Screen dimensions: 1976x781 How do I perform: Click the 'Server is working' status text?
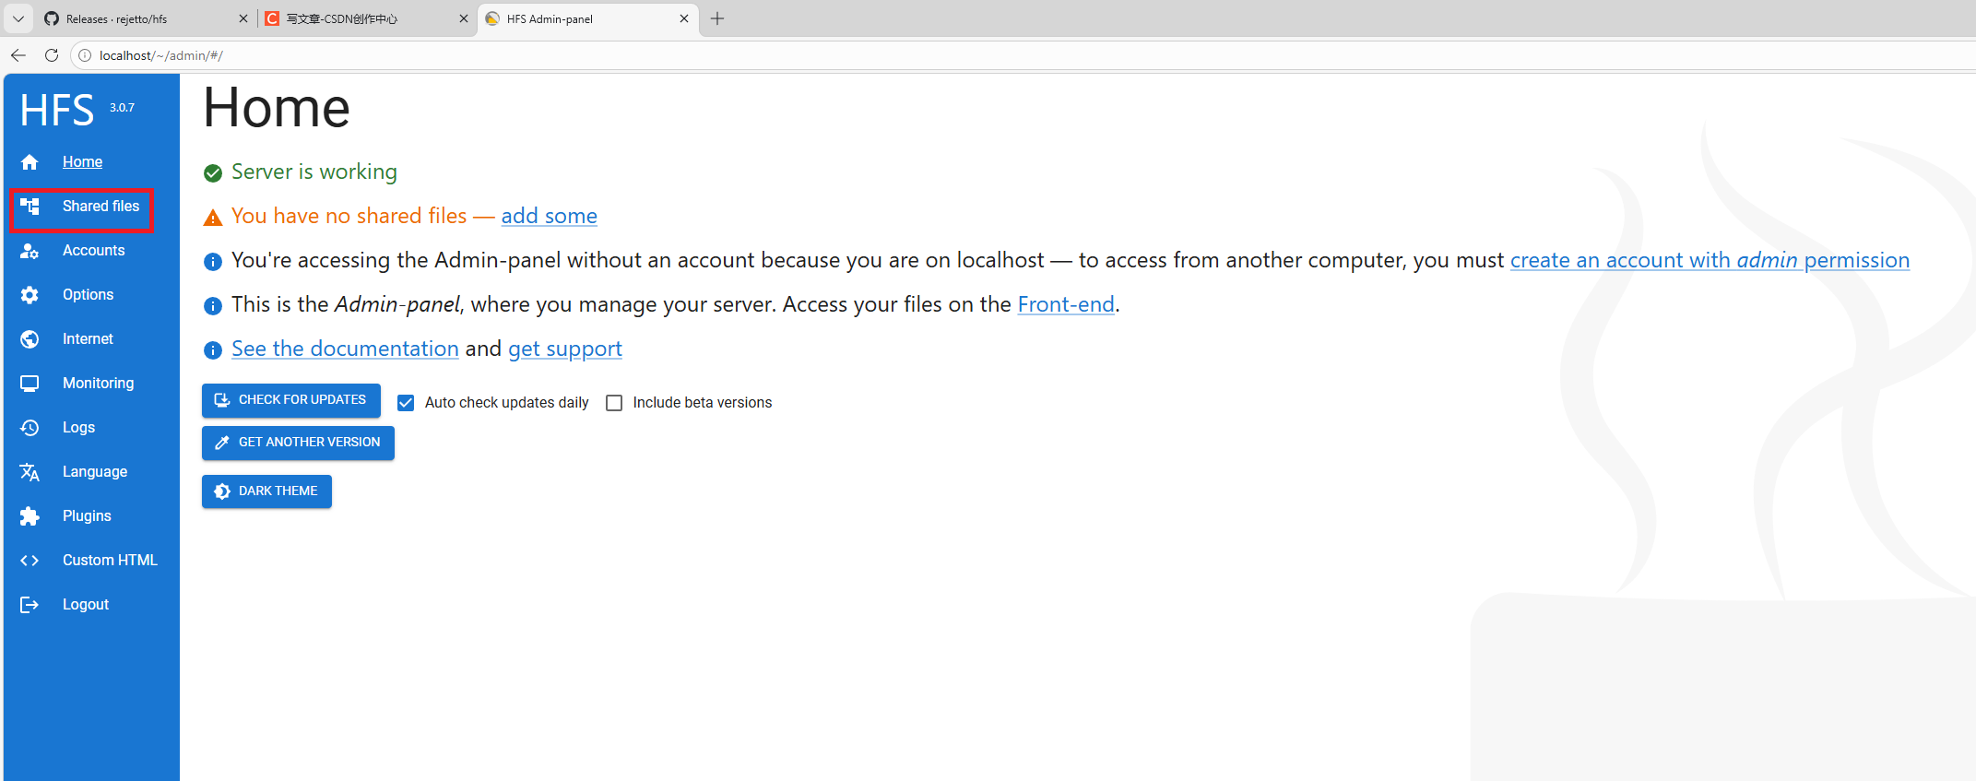pos(314,172)
